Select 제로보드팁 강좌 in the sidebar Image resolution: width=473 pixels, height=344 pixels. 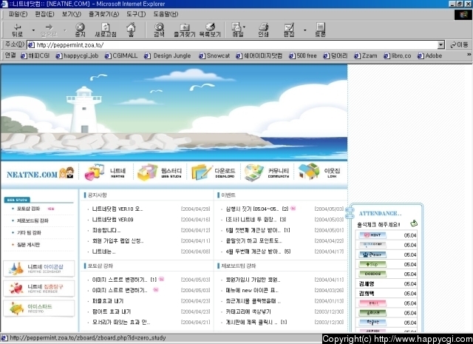click(33, 220)
